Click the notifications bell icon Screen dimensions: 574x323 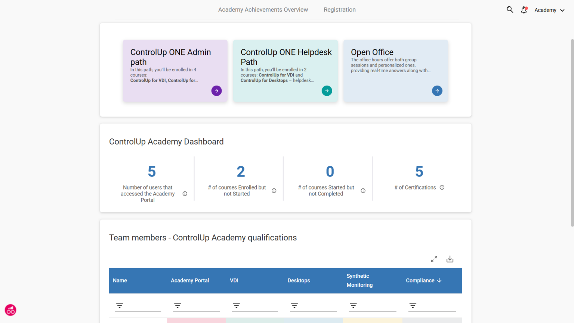(x=524, y=10)
